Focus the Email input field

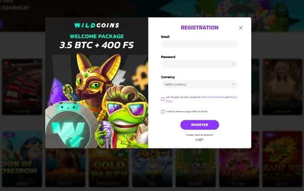(199, 44)
